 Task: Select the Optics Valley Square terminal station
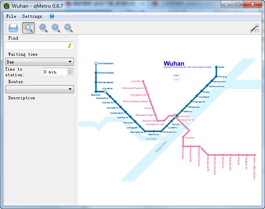[x=254, y=155]
